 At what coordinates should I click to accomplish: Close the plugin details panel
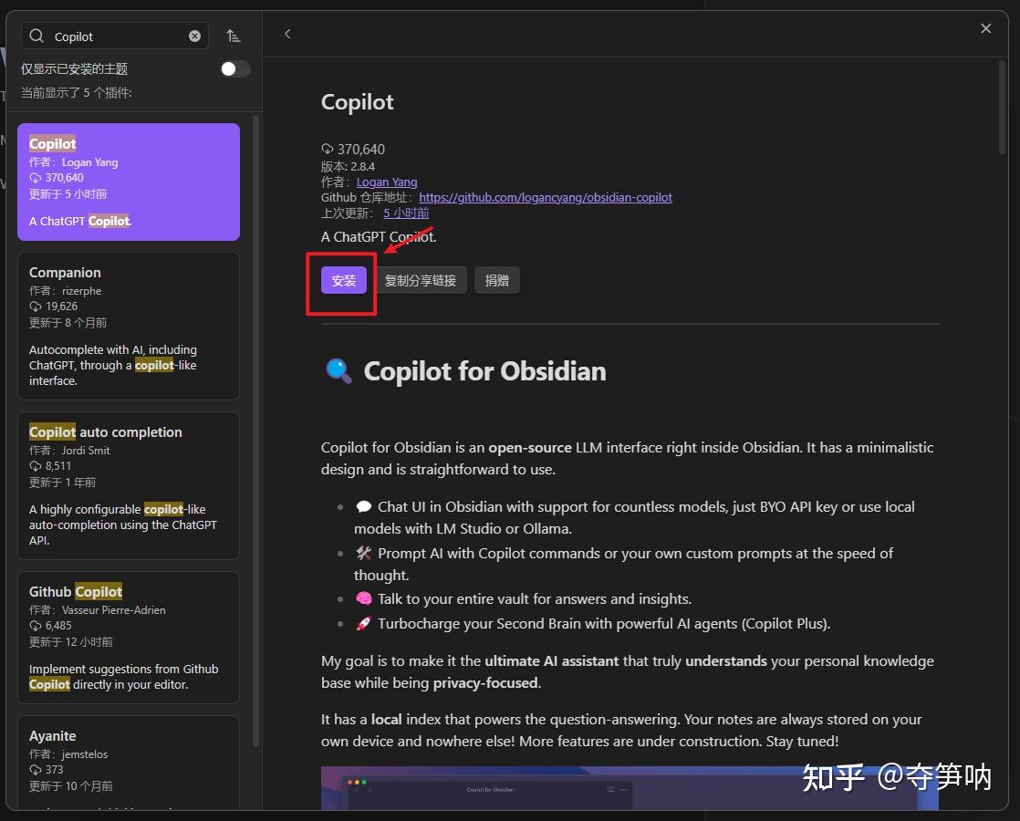point(985,28)
